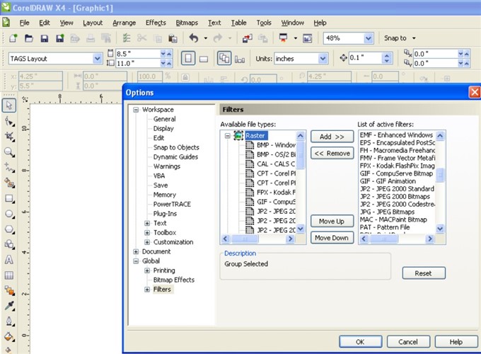Set Landscape page orientation
This screenshot has width=481, height=354.
(204, 59)
